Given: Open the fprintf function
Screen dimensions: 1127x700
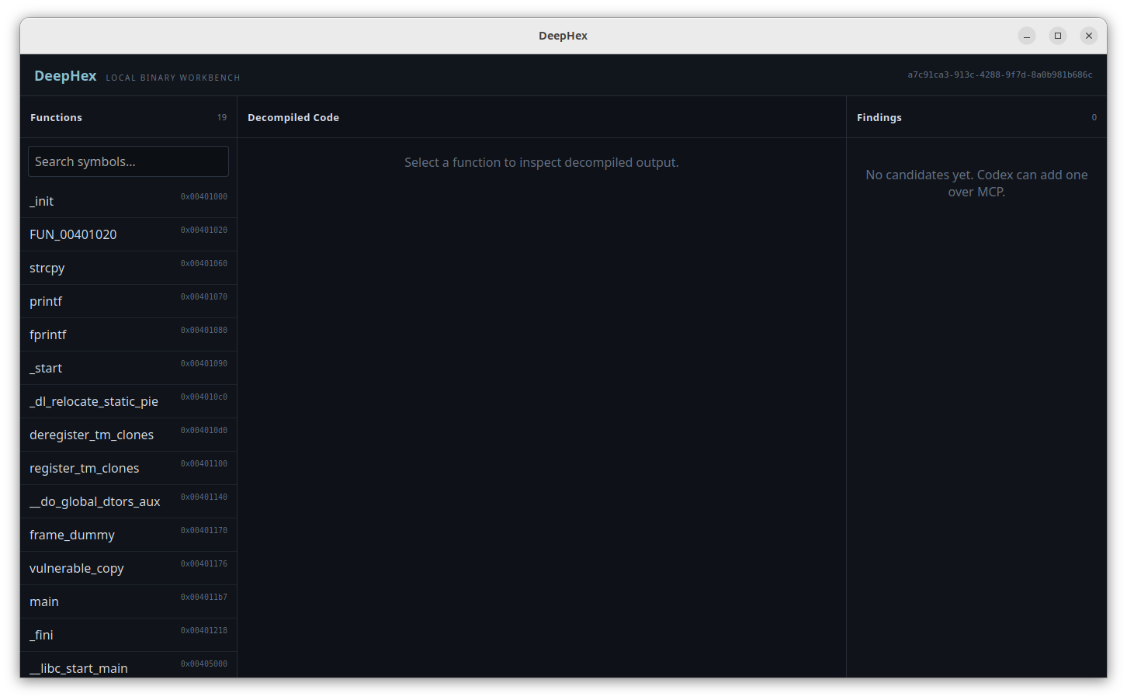Looking at the screenshot, I should [128, 334].
